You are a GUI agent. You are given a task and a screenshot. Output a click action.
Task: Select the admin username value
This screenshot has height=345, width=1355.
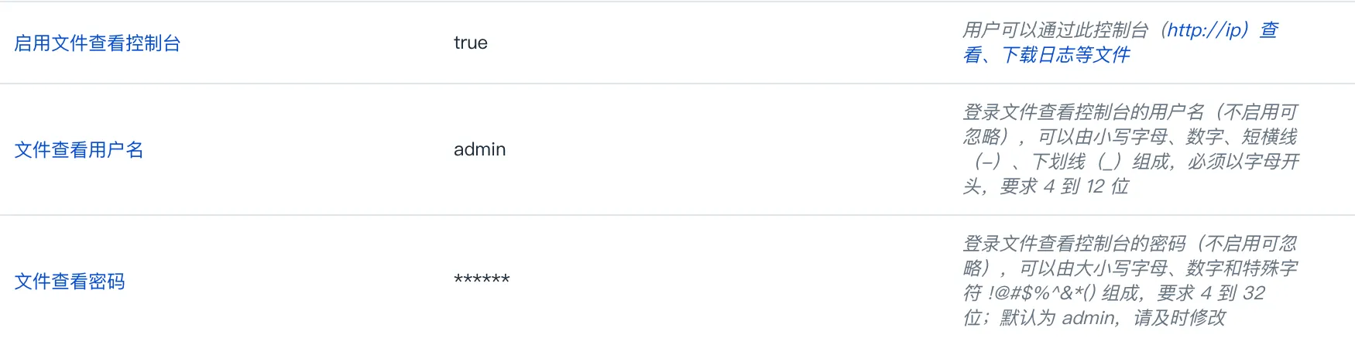click(479, 149)
